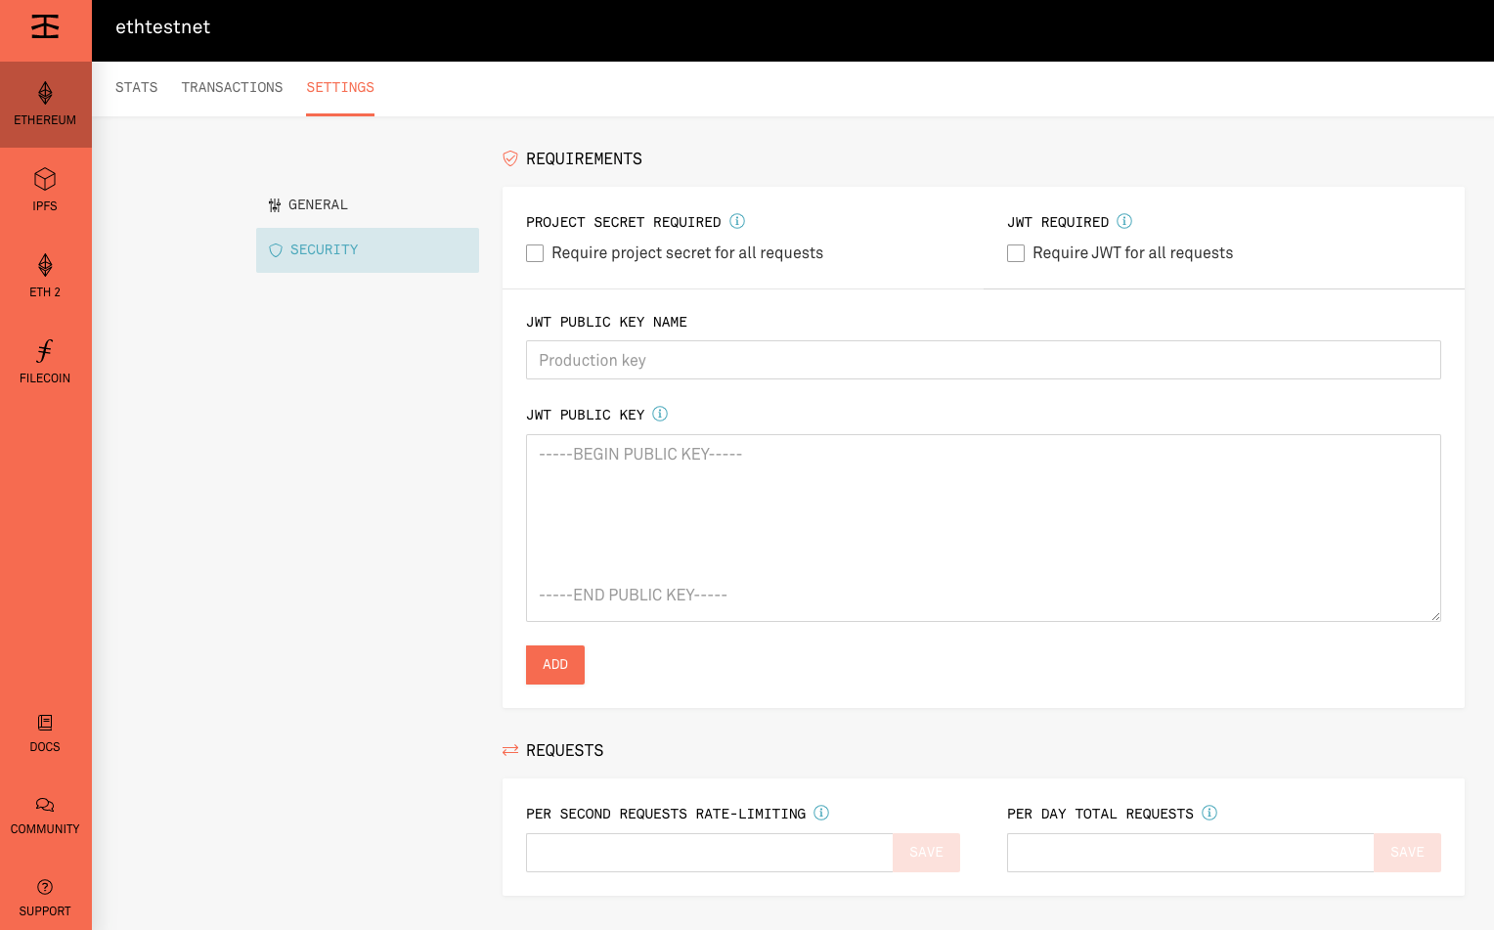Click the ADD button for JWT key
Image resolution: width=1494 pixels, height=930 pixels.
554,665
